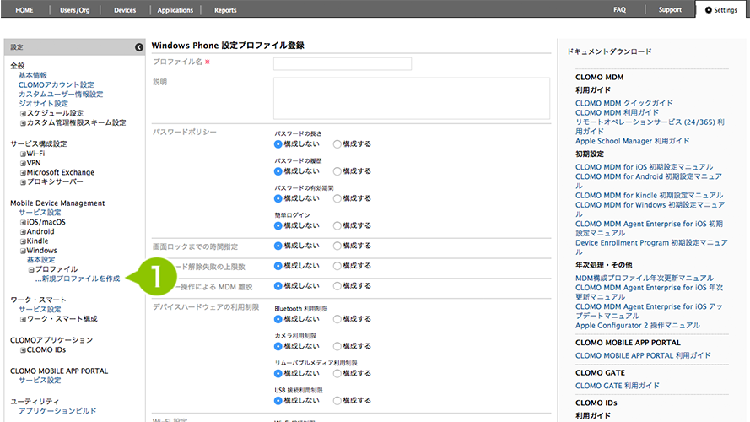The image size is (750, 422).
Task: Expand iOS/macOS tree node
Action: click(23, 223)
